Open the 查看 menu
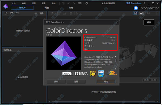162x105 pixels. click(43, 3)
